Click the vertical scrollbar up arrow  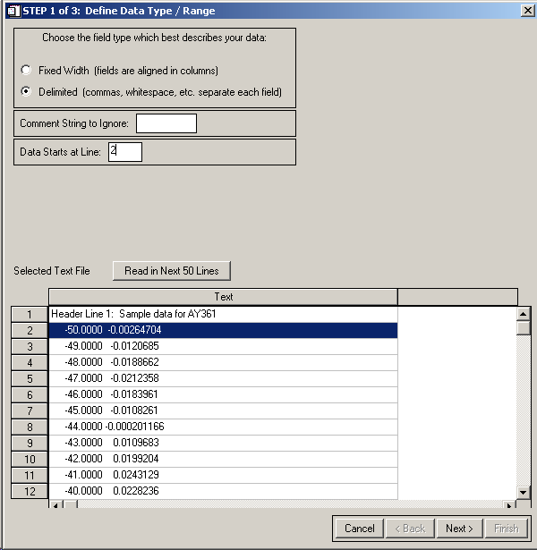(x=524, y=313)
